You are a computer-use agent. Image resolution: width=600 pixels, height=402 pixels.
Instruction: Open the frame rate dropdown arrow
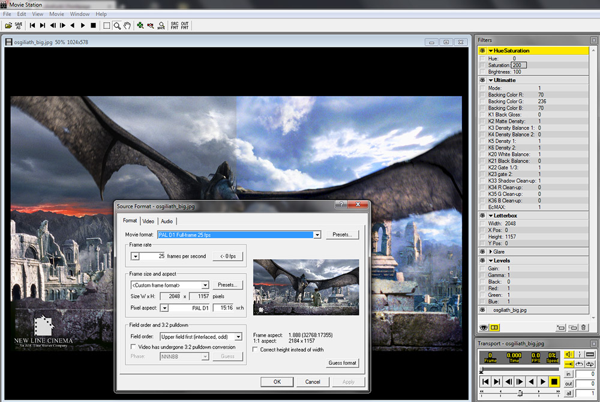(135, 256)
